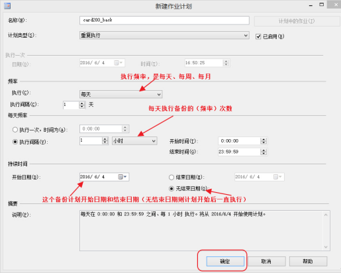
Task: Select the 执行一次，时间为 radio button
Action: tap(15, 130)
